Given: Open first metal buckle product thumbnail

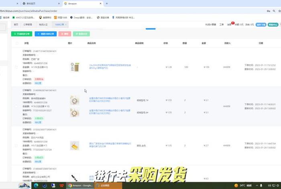Looking at the screenshot, I should pyautogui.click(x=75, y=100).
